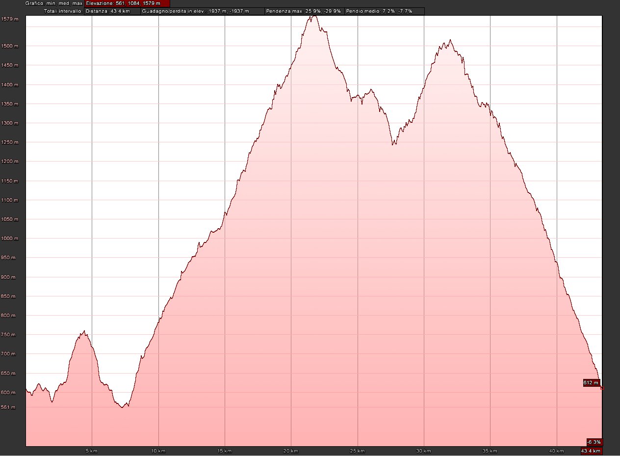Click the red Elevazione statistics field
The image size is (620, 456).
127,3
